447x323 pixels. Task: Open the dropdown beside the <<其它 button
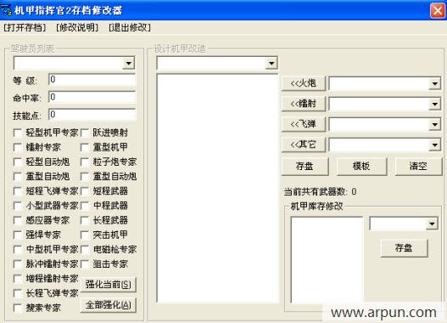click(x=435, y=145)
